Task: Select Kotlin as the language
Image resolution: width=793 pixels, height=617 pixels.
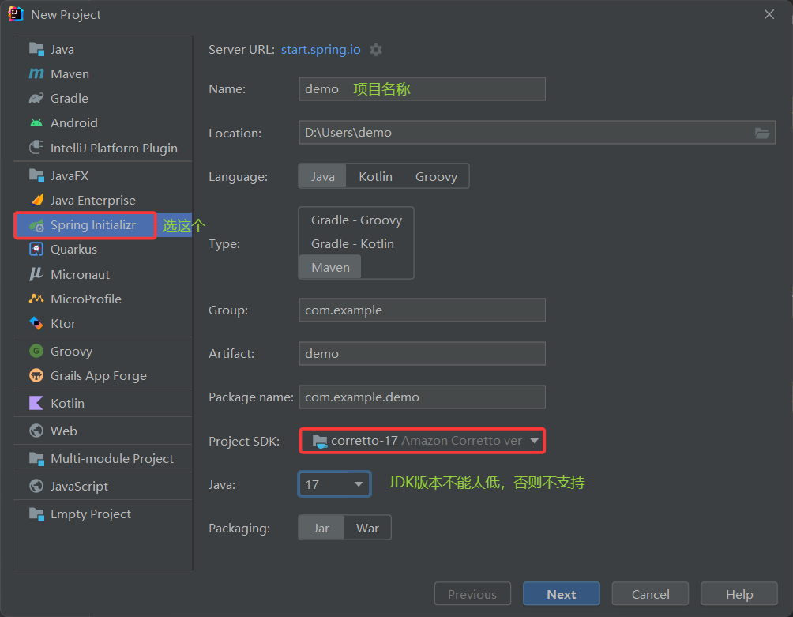Action: tap(375, 176)
